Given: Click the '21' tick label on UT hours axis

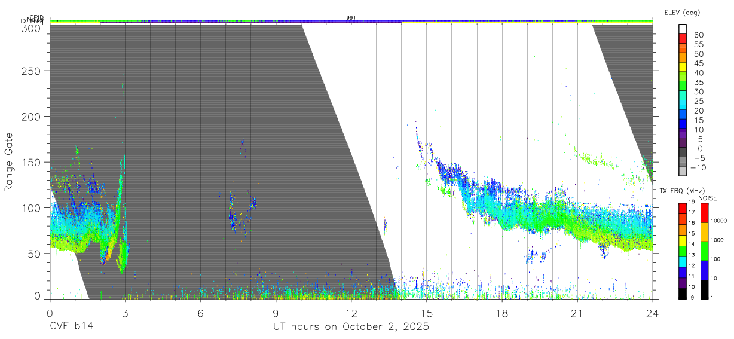Looking at the screenshot, I should click(577, 314).
